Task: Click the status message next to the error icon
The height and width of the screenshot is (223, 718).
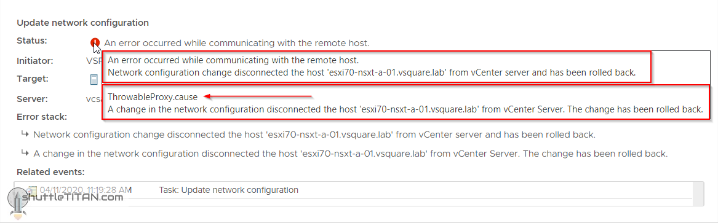Action: pyautogui.click(x=237, y=43)
